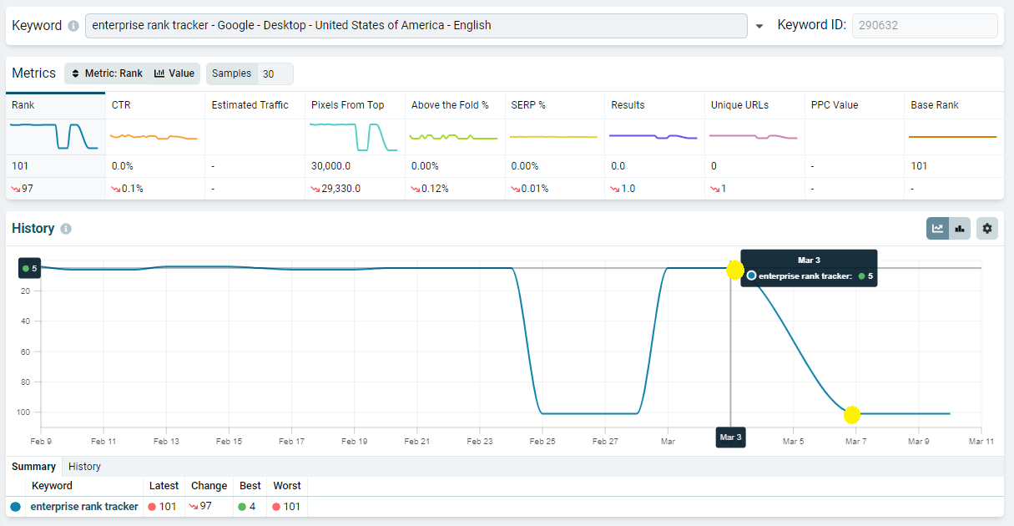
Task: Select the CTR metric column
Action: 154,105
